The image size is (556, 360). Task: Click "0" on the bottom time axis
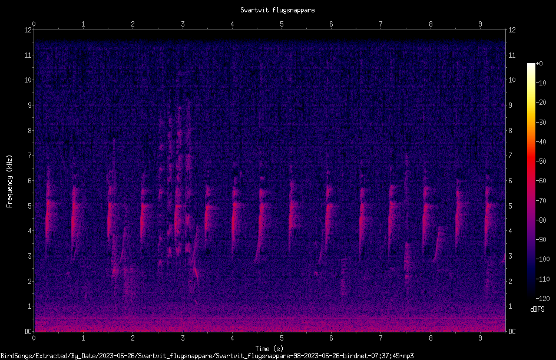pyautogui.click(x=34, y=338)
